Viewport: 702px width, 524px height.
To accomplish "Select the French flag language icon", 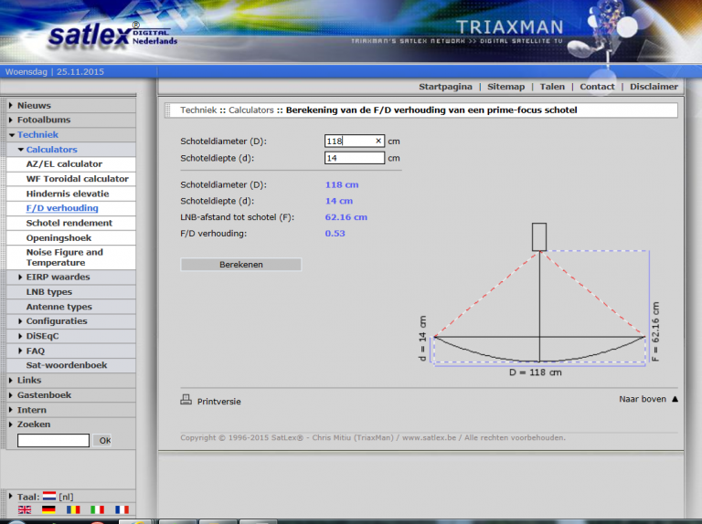I will 122,509.
